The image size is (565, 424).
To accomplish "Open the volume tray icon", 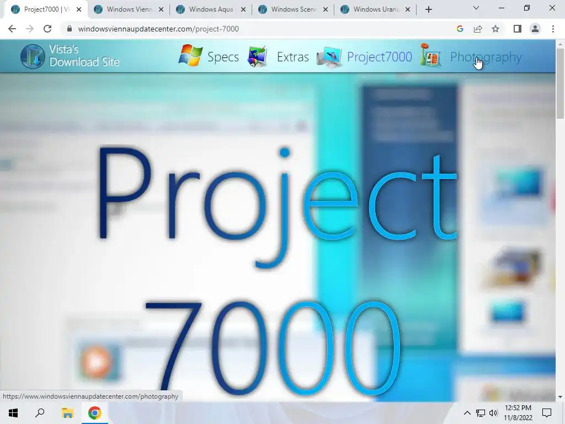I will (x=493, y=413).
